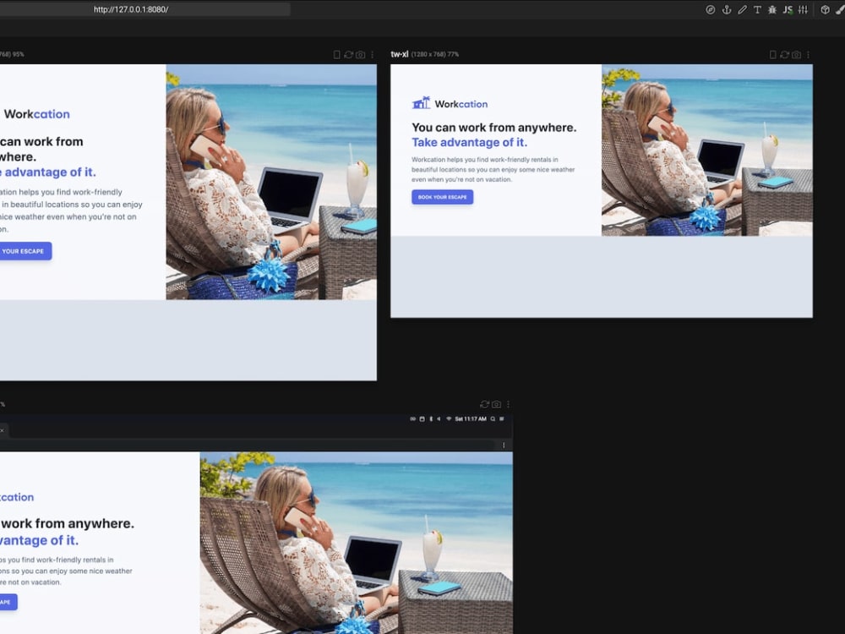The image size is (845, 634).
Task: Rotate the tw-xl device using phone icon
Action: point(773,54)
